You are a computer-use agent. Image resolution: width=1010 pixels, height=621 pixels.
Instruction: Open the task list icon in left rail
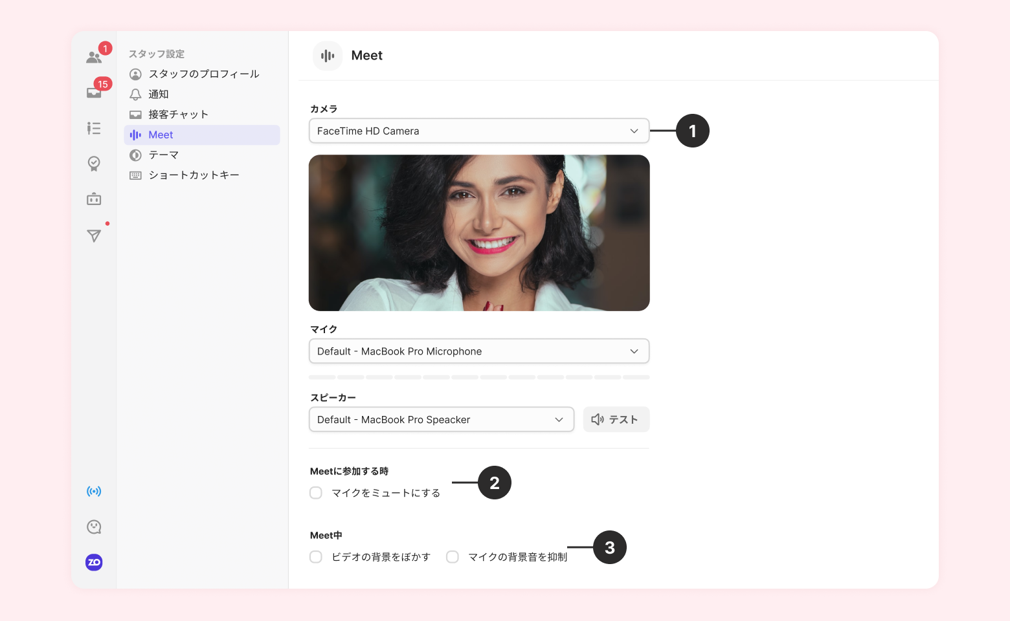click(x=94, y=128)
